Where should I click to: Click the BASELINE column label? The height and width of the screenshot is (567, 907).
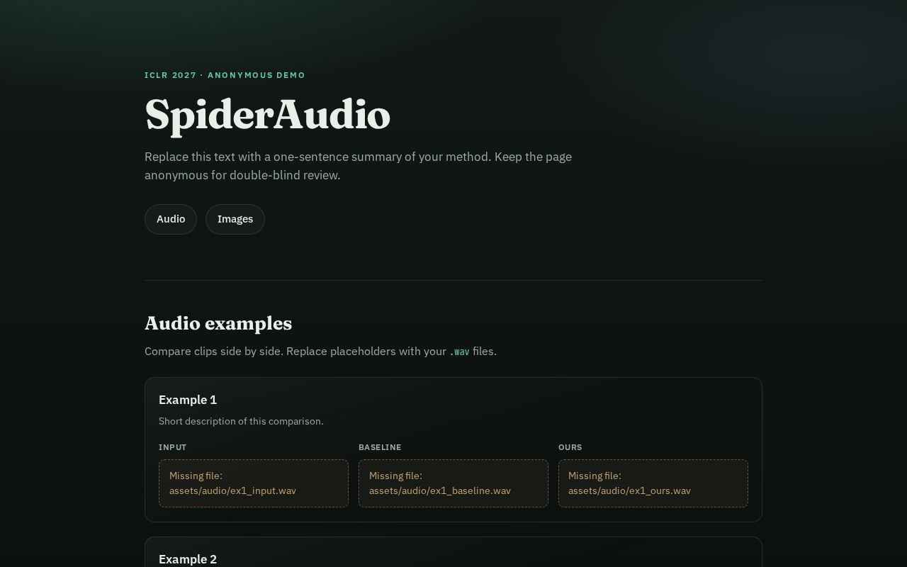380,447
